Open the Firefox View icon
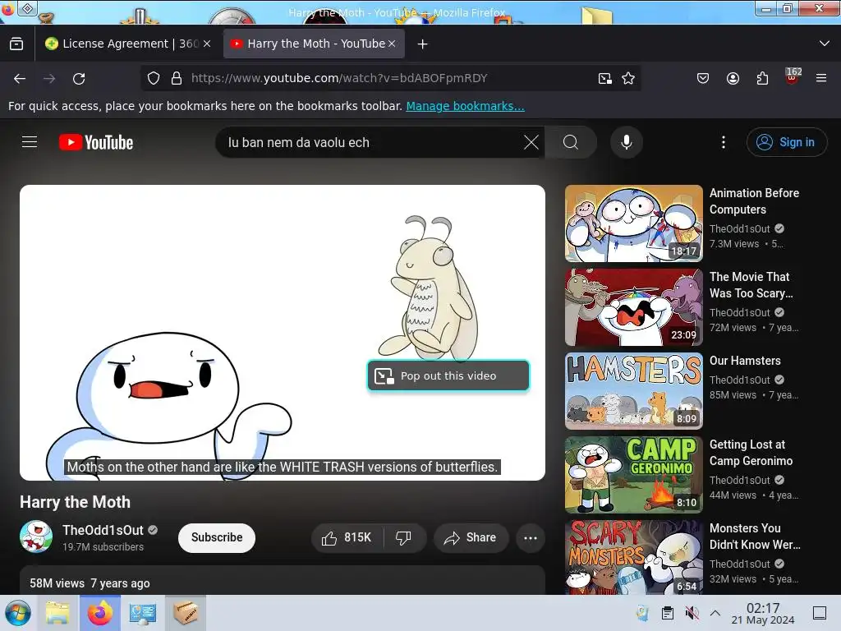This screenshot has width=841, height=631. 16,44
